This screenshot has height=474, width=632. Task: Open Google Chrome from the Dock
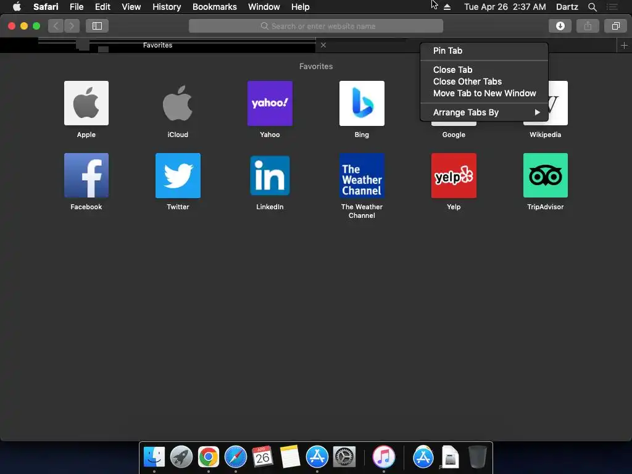click(209, 457)
